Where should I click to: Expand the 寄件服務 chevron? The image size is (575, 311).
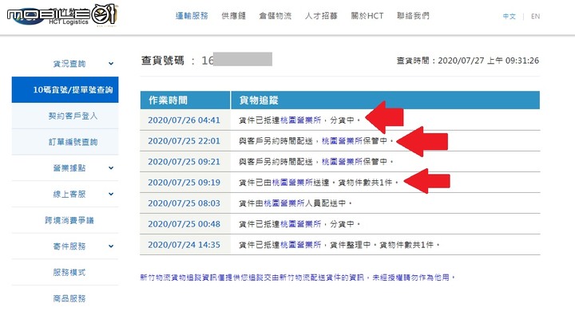click(x=111, y=246)
